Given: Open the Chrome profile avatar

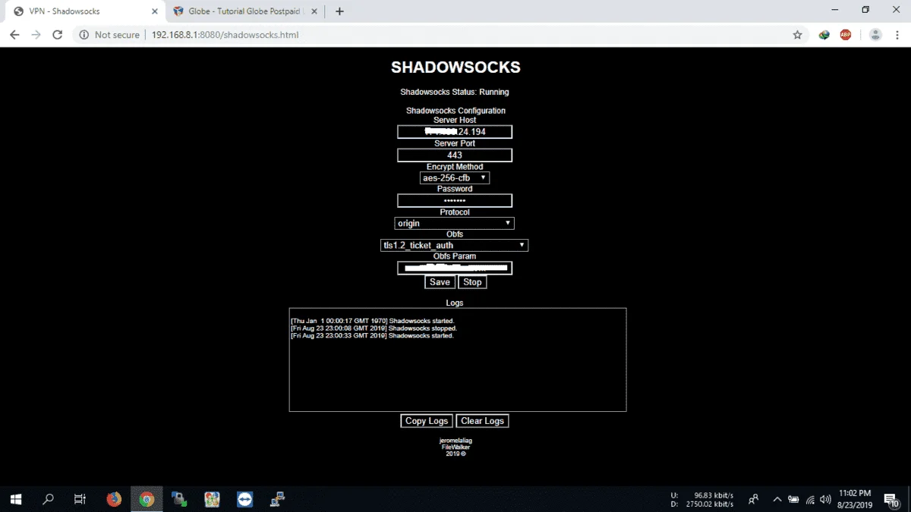Looking at the screenshot, I should click(x=875, y=35).
